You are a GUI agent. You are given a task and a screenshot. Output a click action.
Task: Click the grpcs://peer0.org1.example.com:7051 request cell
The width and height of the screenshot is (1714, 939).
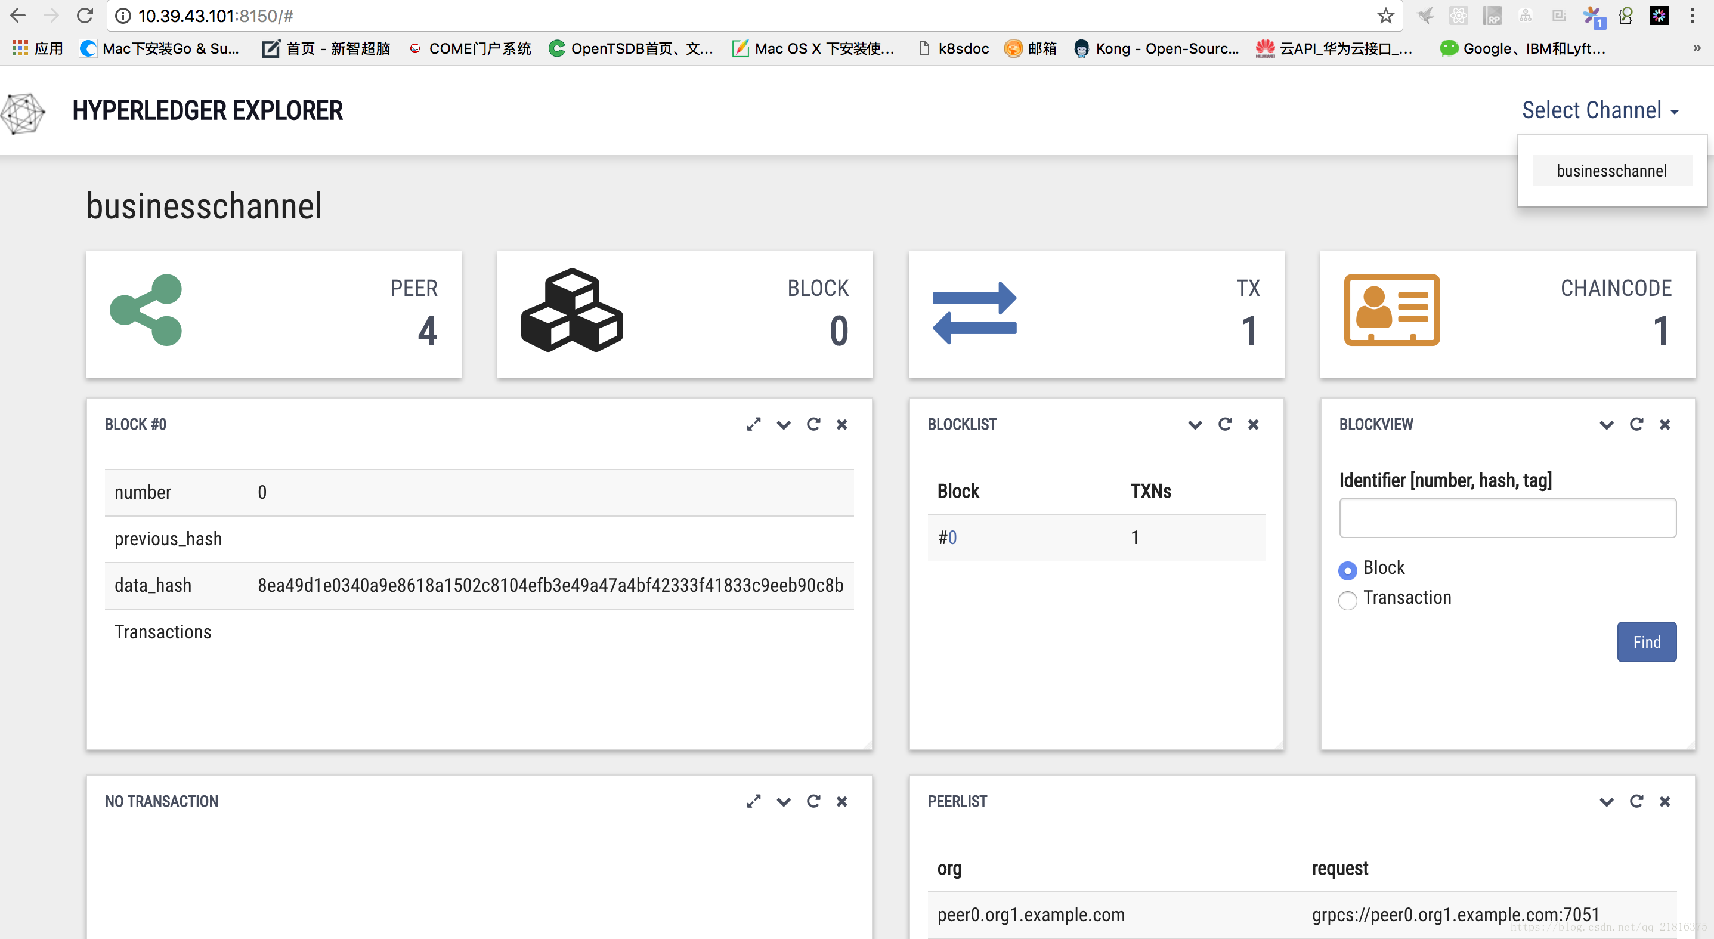[1455, 915]
